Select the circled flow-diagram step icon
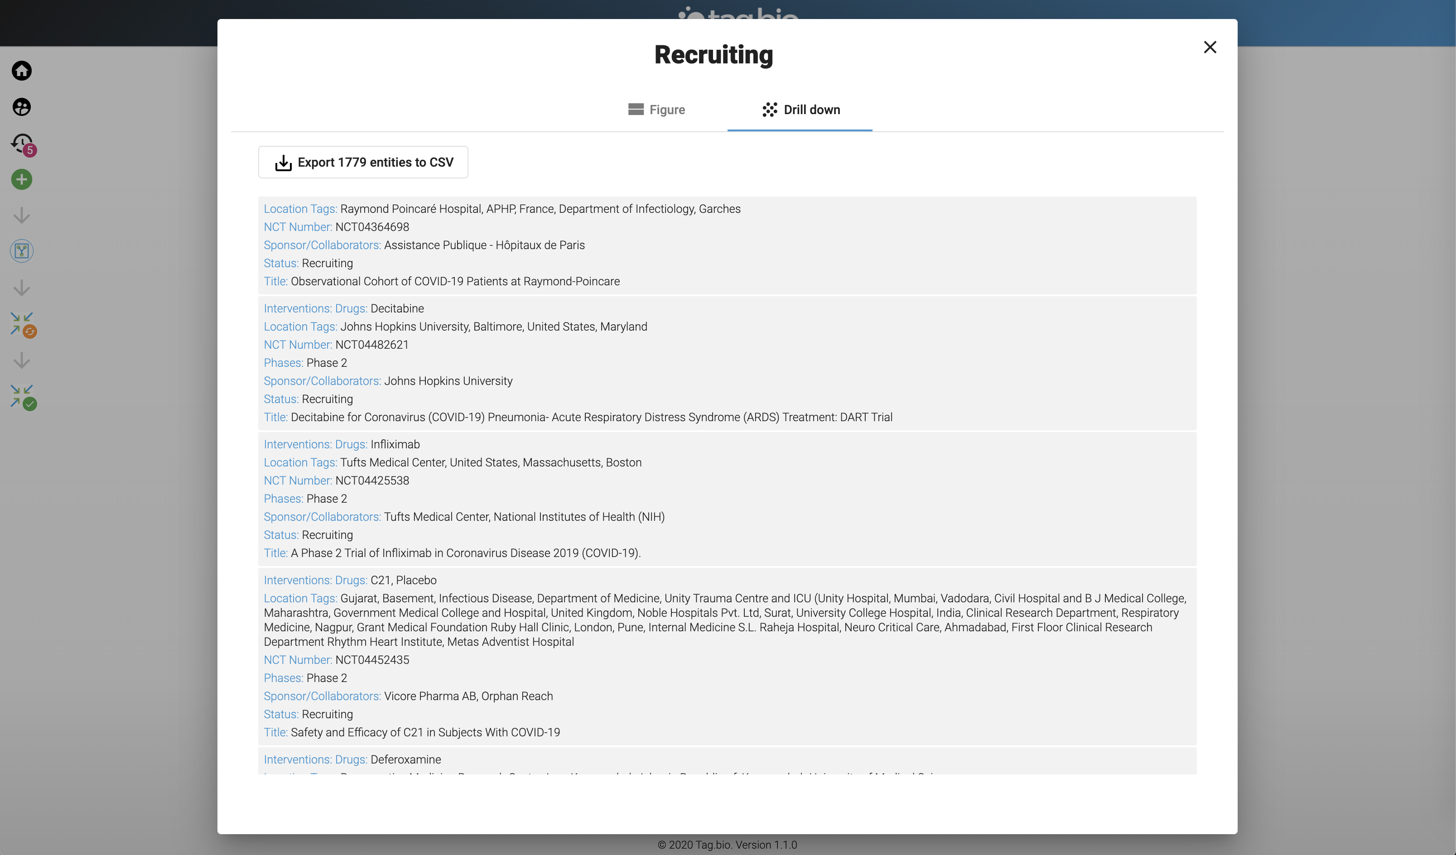 (22, 251)
